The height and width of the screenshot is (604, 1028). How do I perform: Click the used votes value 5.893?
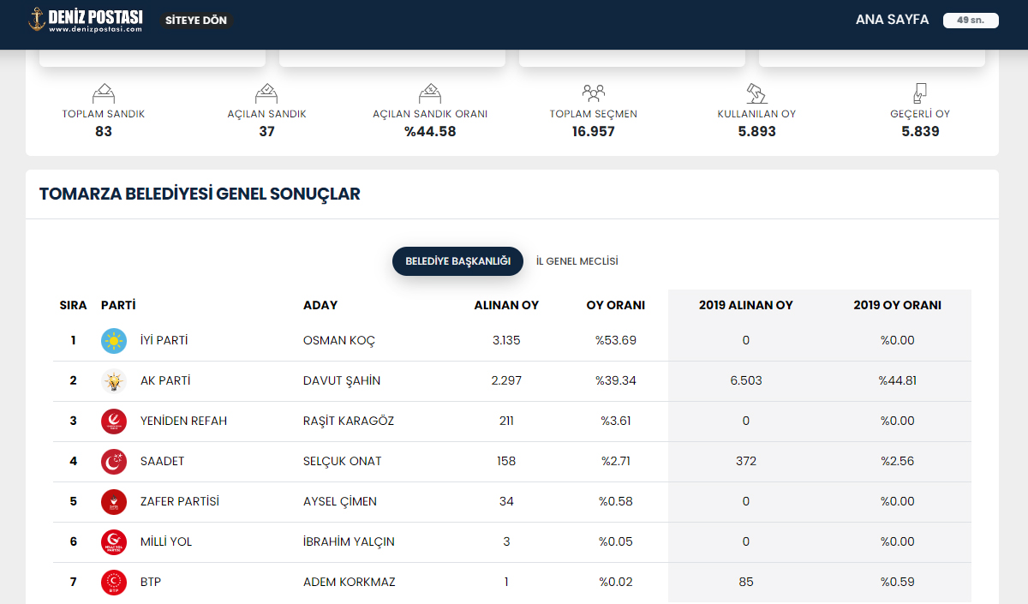coord(756,132)
